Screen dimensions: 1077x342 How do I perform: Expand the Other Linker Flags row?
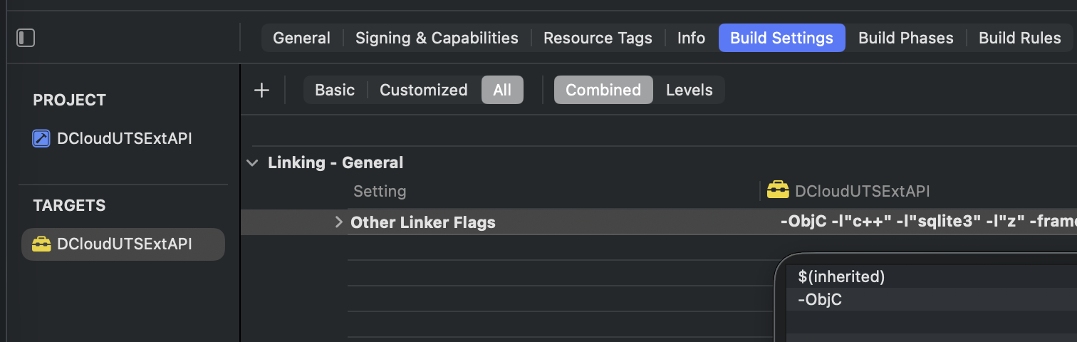(339, 222)
